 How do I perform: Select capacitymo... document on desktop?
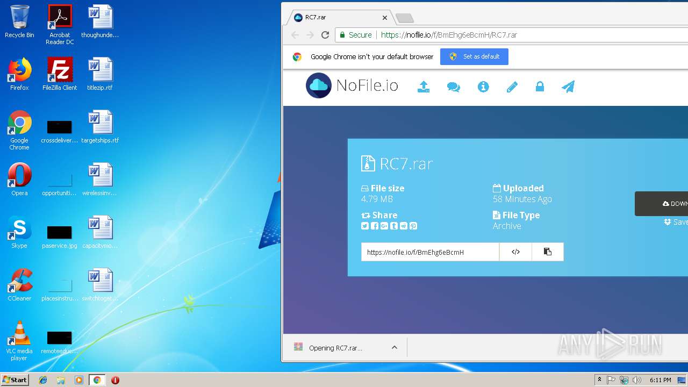coord(100,232)
